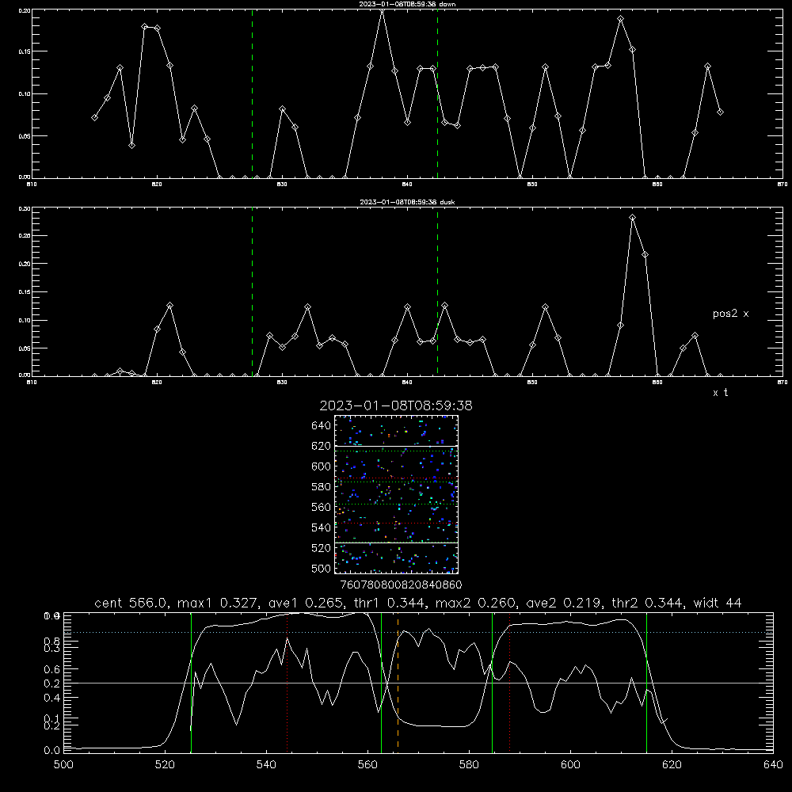The width and height of the screenshot is (792, 792).
Task: Click the 0.15 y-axis label of dawn plot
Action: pyautogui.click(x=25, y=51)
